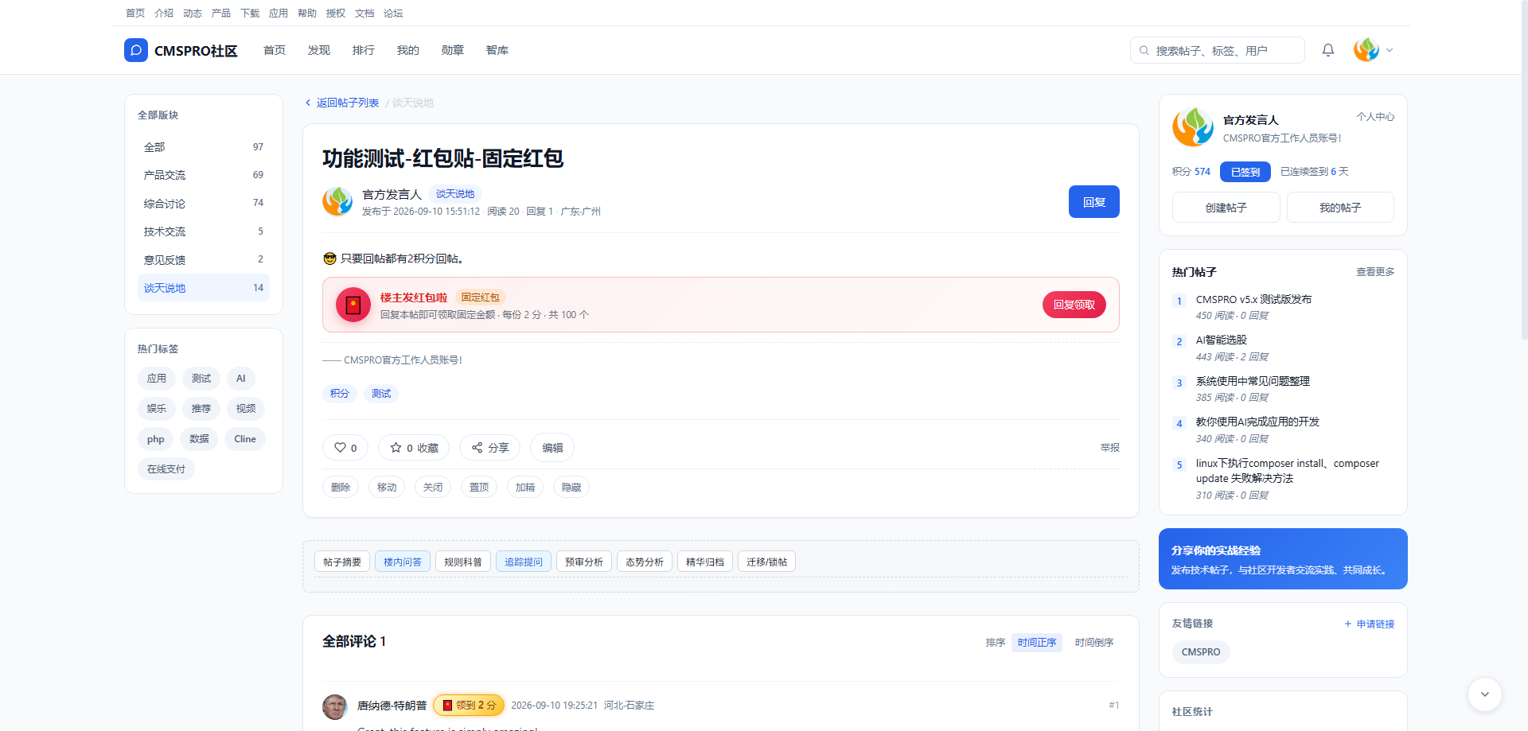Click the search magnifier icon

1144,50
